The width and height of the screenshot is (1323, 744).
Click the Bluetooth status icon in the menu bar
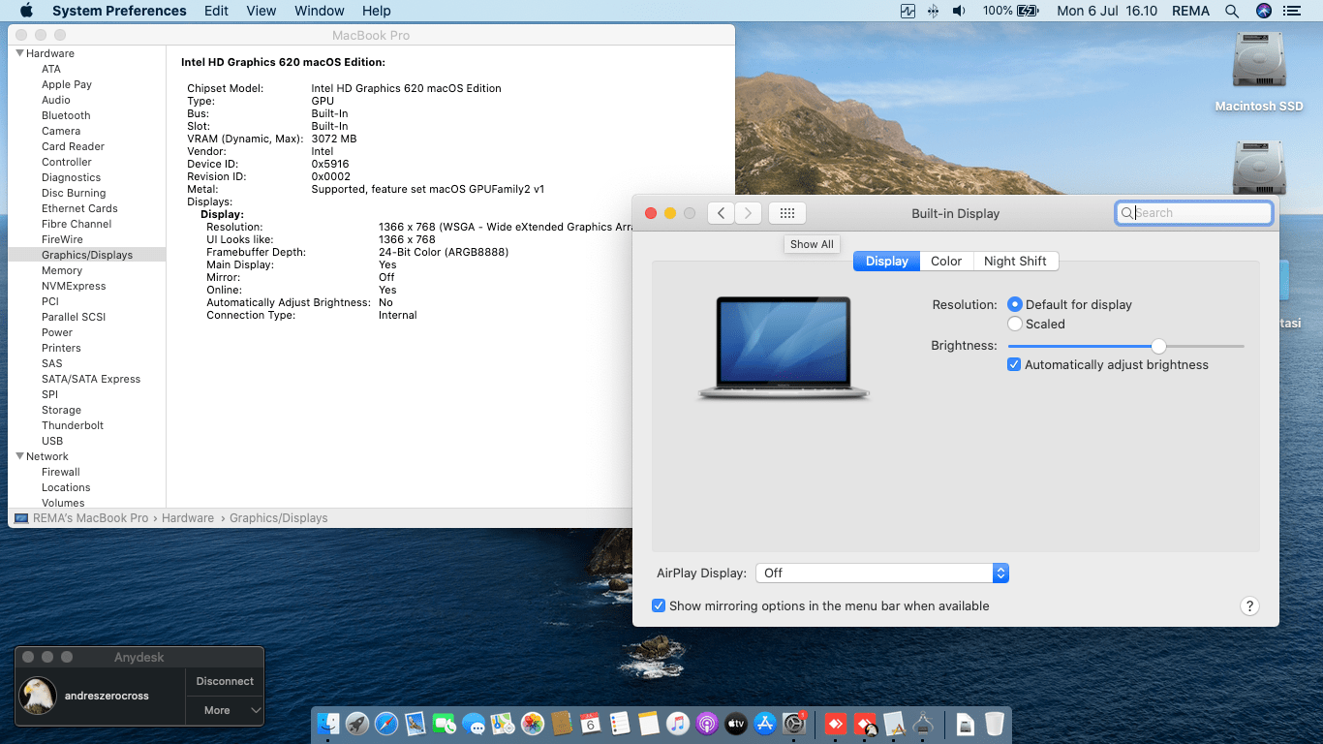[x=933, y=11]
